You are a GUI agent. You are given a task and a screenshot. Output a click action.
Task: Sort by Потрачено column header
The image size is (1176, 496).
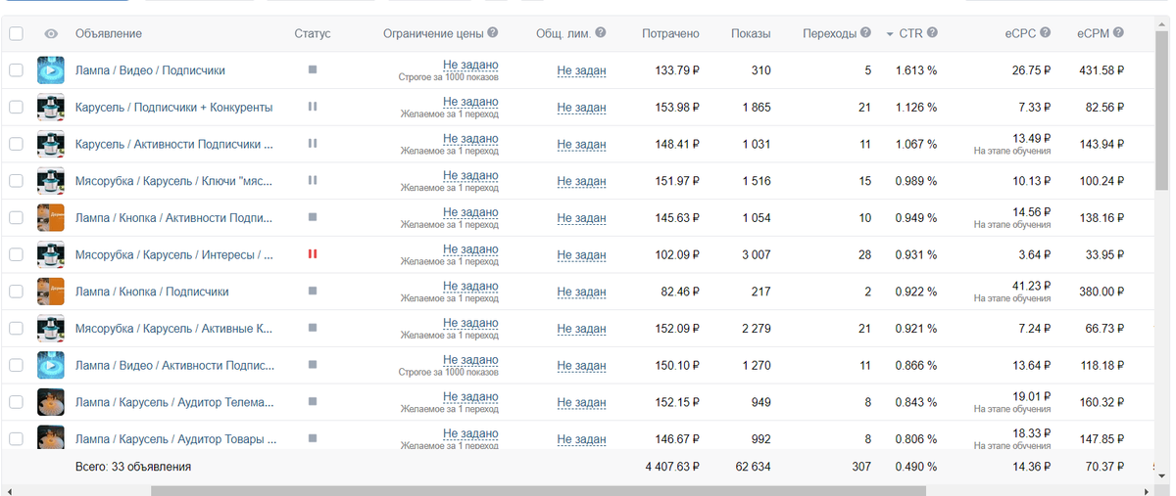tap(670, 33)
